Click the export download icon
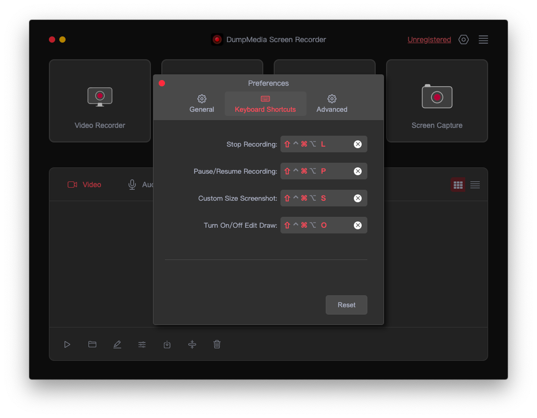The width and height of the screenshot is (537, 418). (167, 345)
